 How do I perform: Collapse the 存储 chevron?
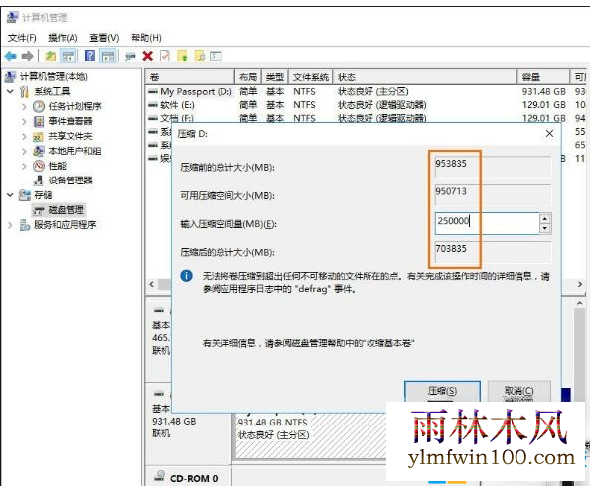pyautogui.click(x=11, y=195)
